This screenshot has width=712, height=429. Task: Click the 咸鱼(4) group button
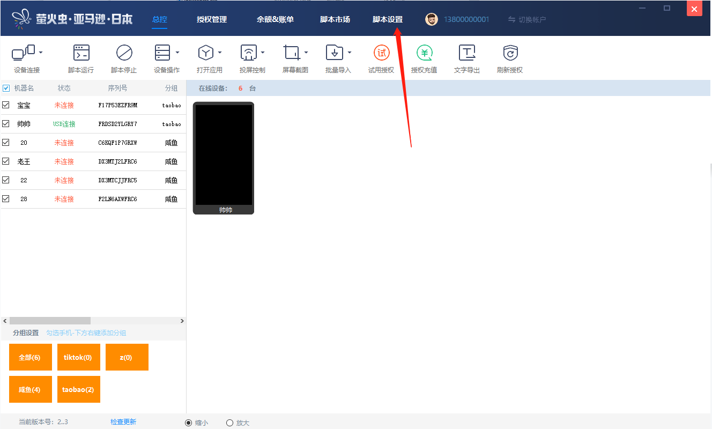point(31,389)
